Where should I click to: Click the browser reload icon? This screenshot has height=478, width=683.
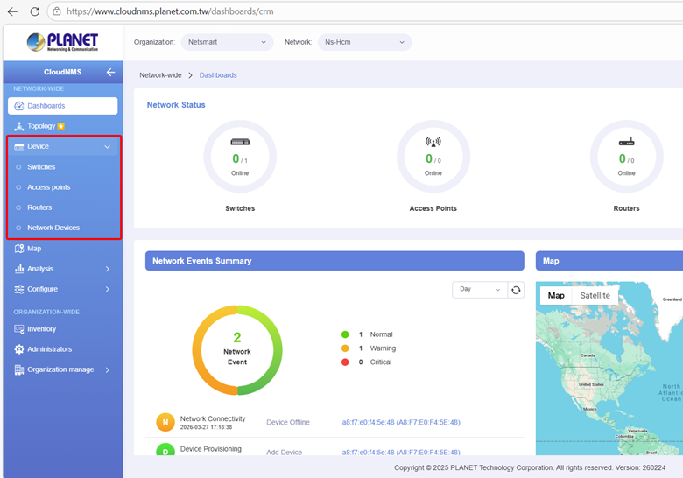tap(34, 11)
